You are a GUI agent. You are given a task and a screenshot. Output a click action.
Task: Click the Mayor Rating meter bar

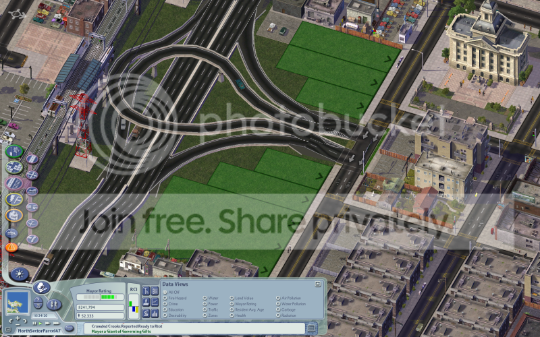[100, 297]
